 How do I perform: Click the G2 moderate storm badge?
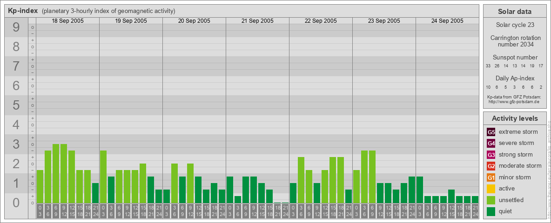(491, 166)
